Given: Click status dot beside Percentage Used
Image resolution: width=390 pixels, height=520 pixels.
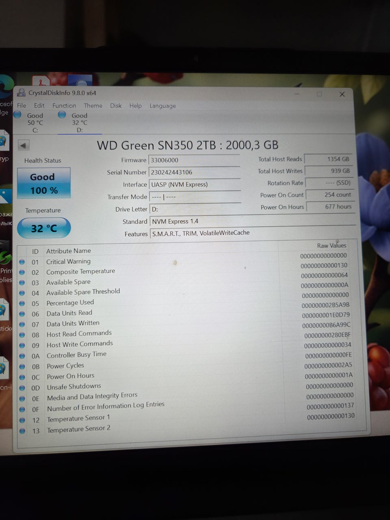Looking at the screenshot, I should [22, 303].
